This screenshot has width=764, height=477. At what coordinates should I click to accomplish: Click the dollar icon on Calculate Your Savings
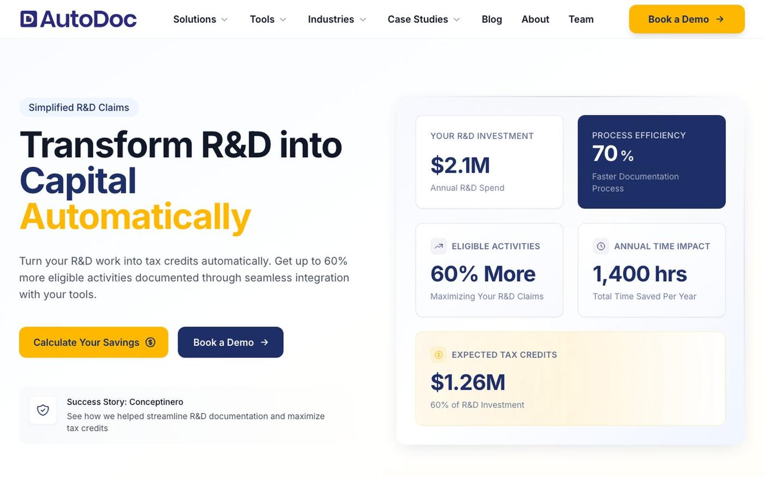151,342
